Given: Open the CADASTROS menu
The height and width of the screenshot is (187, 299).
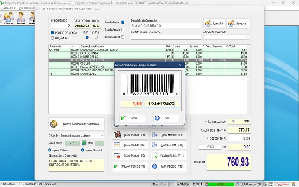Looking at the screenshot, I should [x=9, y=8].
